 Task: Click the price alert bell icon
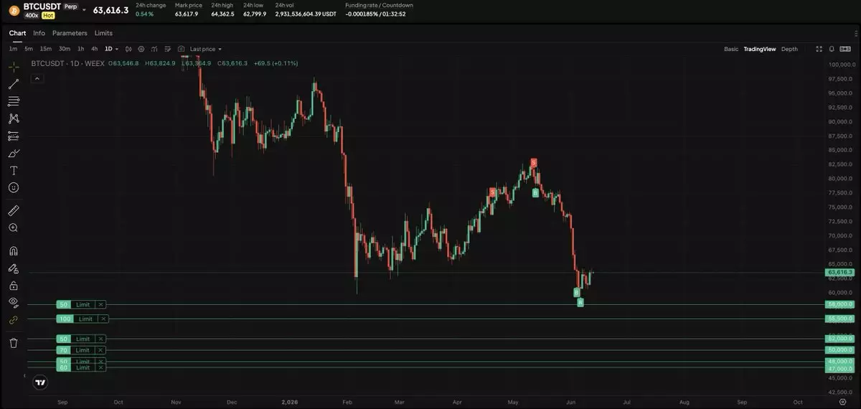click(831, 49)
